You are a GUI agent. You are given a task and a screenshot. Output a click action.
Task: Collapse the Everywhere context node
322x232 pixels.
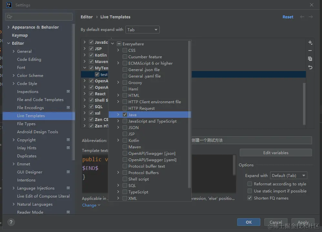click(x=113, y=44)
